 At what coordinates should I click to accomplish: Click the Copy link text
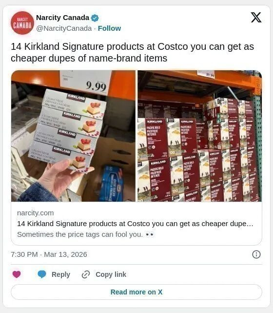(x=111, y=274)
